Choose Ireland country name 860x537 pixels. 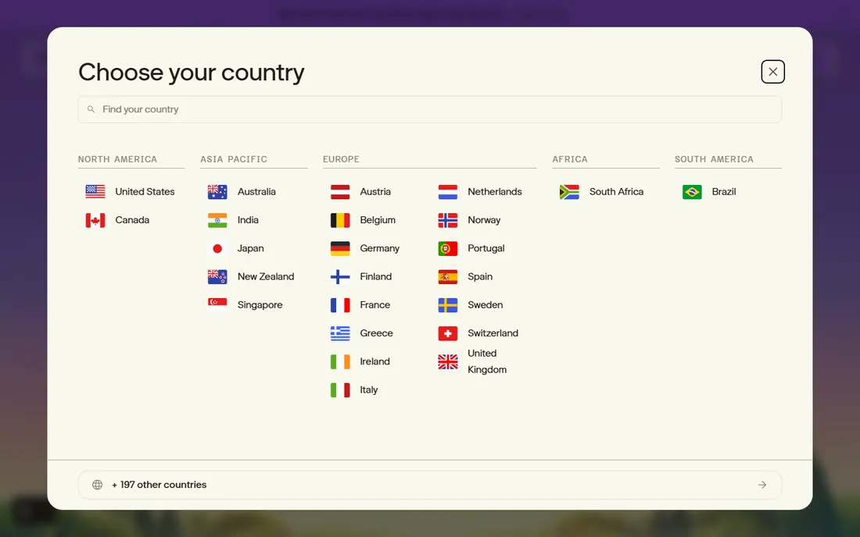(374, 362)
